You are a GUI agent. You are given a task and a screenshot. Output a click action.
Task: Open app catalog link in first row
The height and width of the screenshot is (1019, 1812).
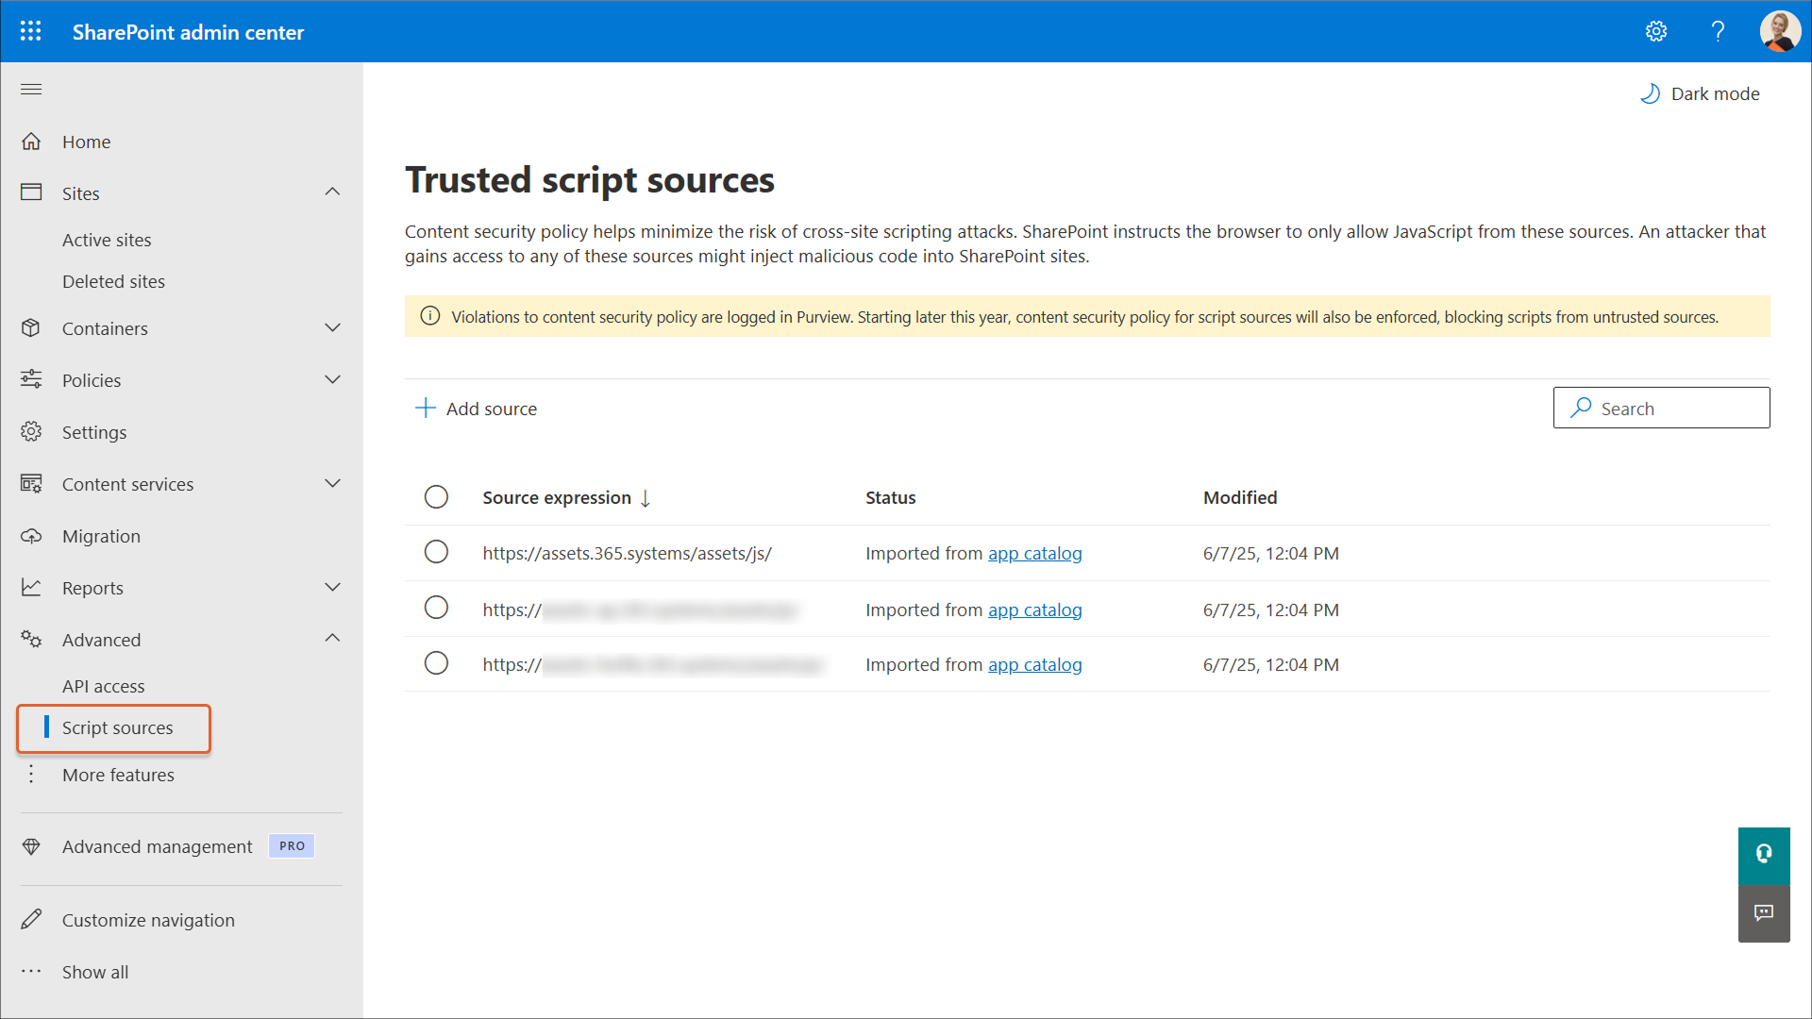1034,554
